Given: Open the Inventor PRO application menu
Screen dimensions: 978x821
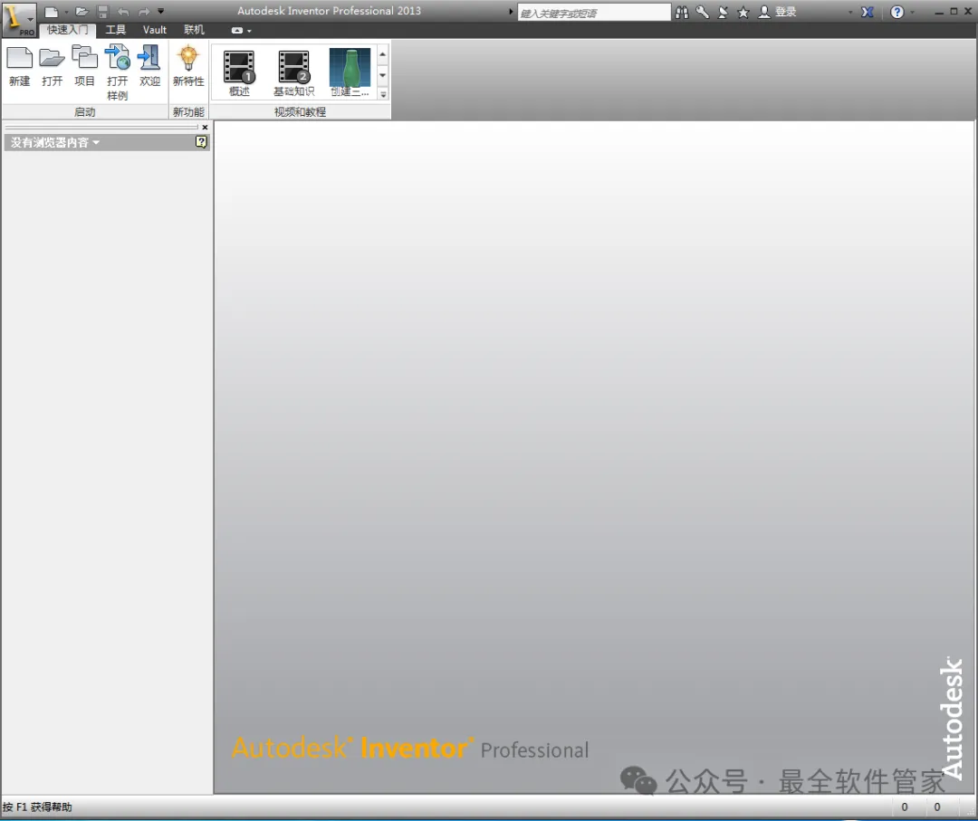Looking at the screenshot, I should pyautogui.click(x=19, y=19).
